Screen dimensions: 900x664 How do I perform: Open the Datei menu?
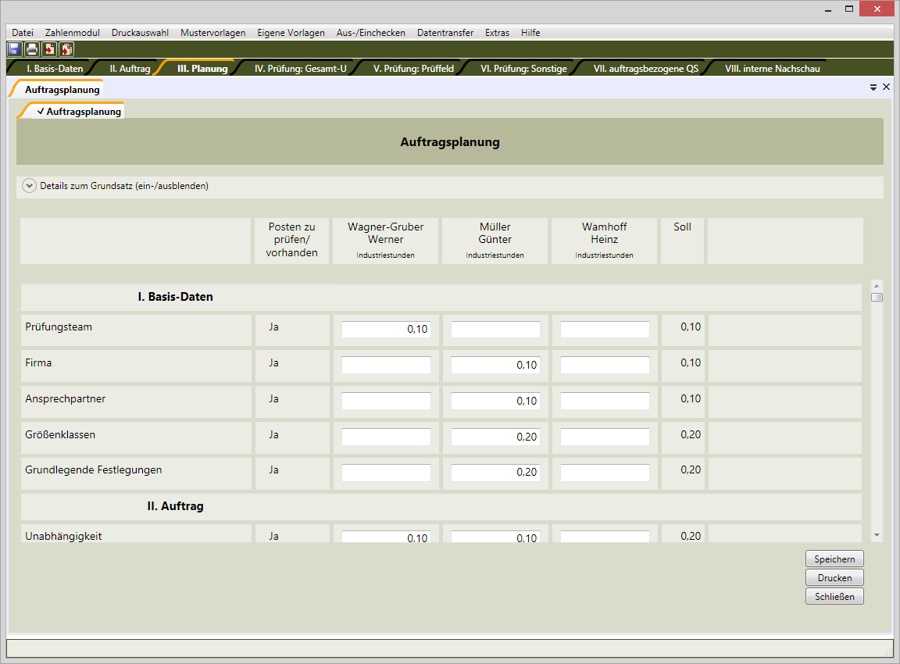tap(23, 33)
